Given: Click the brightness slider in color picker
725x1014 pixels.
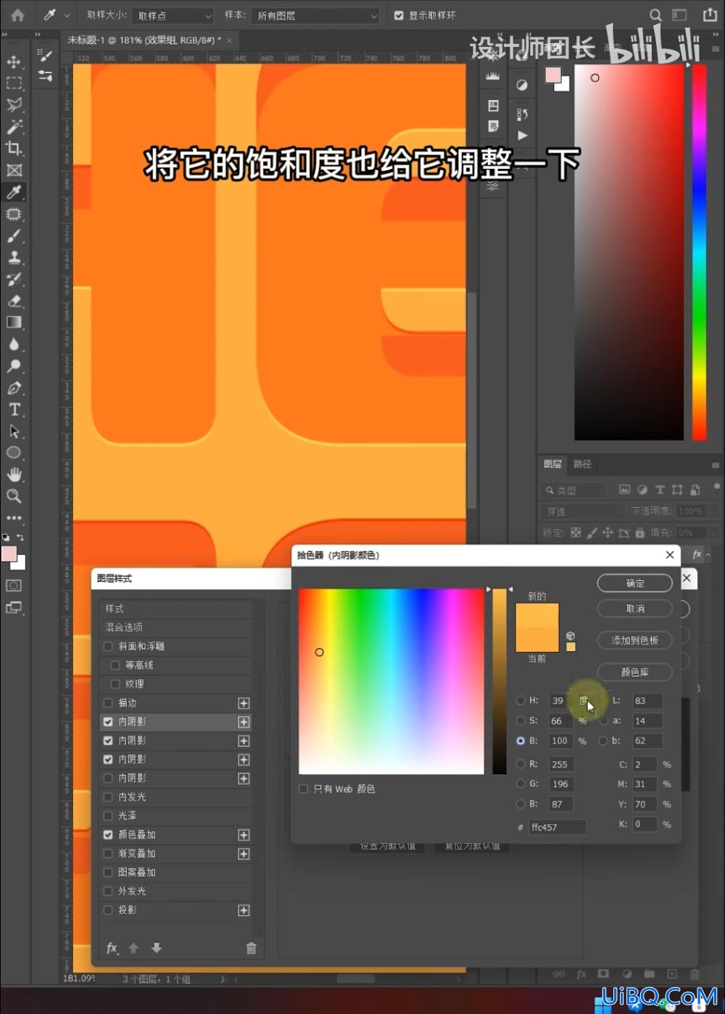Looking at the screenshot, I should [x=500, y=681].
